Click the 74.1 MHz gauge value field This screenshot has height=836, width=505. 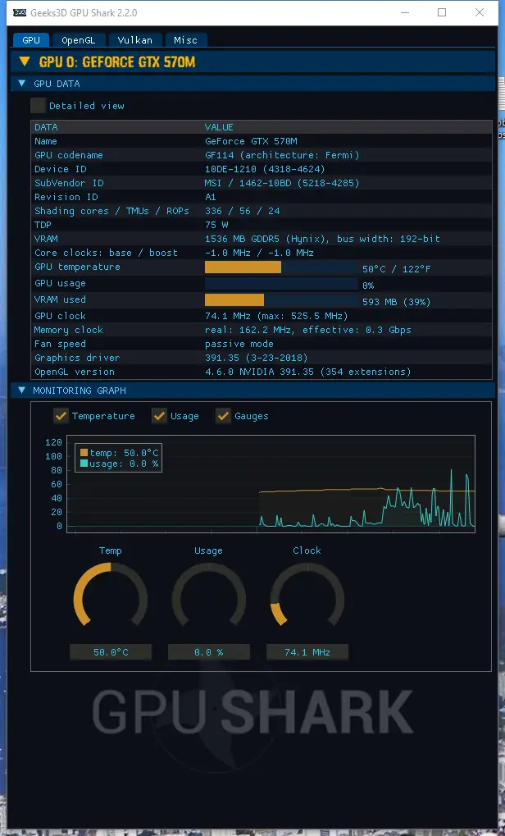[307, 652]
